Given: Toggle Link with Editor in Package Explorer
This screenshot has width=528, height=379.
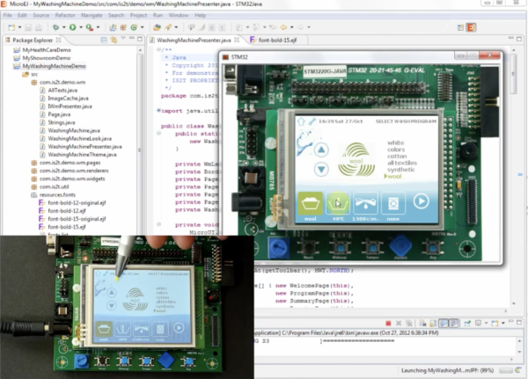Looking at the screenshot, I should (x=114, y=40).
